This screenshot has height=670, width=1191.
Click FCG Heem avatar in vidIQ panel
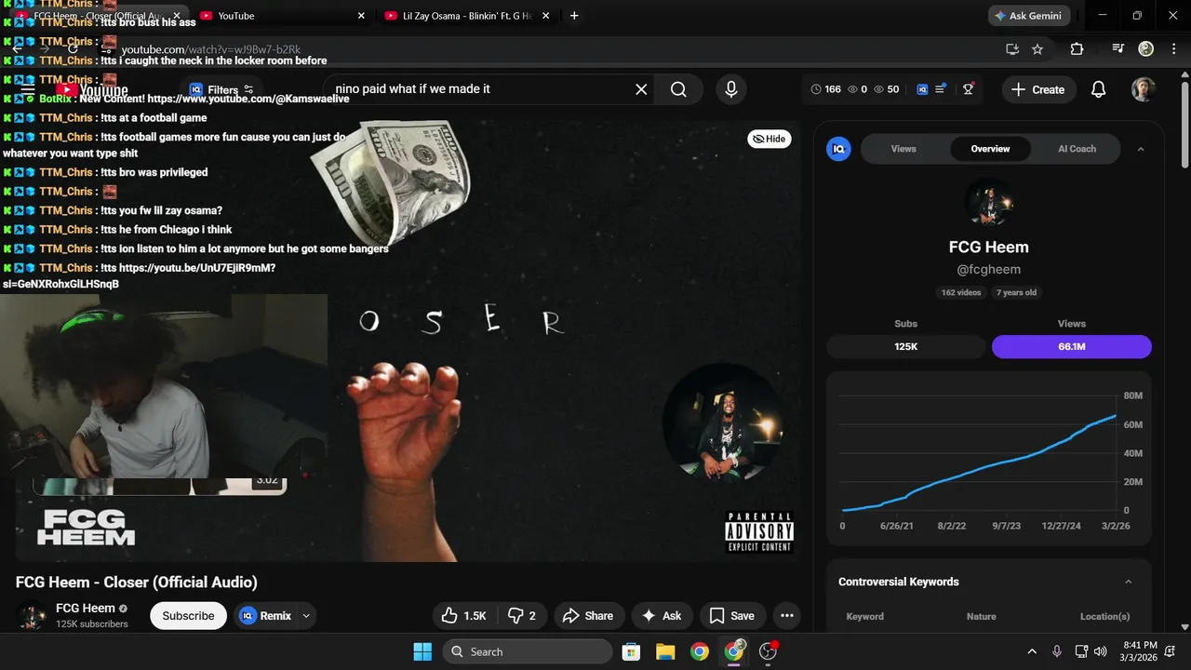coord(988,202)
